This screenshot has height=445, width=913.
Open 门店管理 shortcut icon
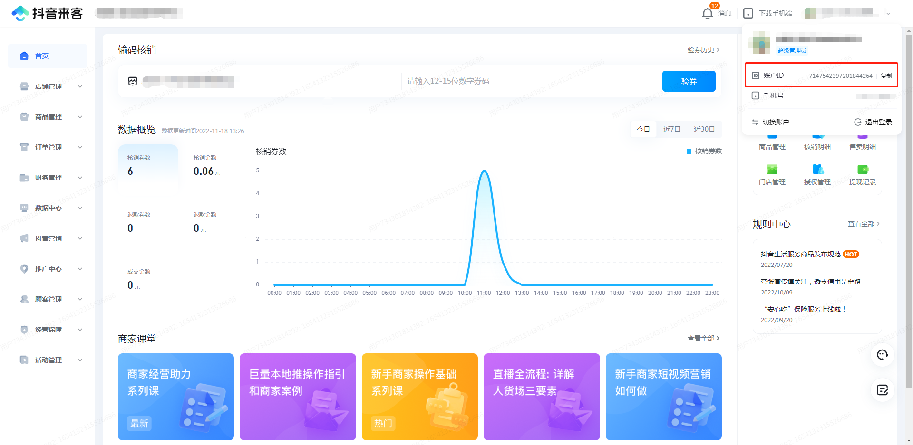[772, 169]
